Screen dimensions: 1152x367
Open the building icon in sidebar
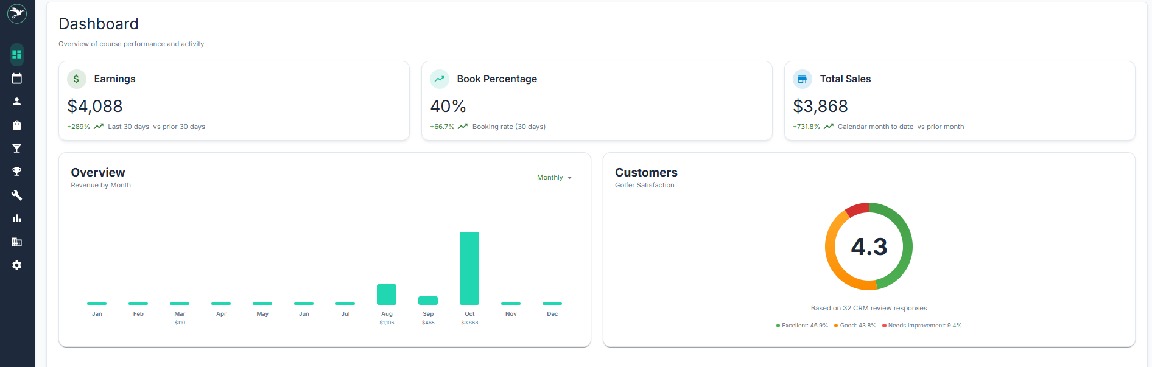[x=17, y=242]
